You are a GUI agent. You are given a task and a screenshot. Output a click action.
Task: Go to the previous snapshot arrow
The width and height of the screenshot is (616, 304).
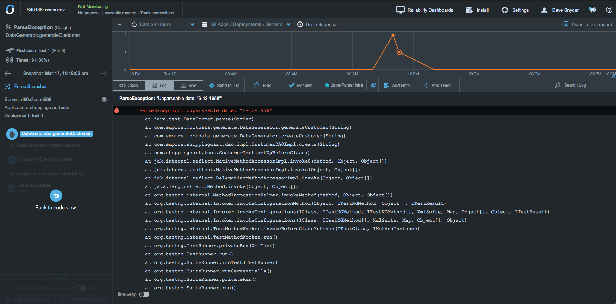[x=8, y=74]
